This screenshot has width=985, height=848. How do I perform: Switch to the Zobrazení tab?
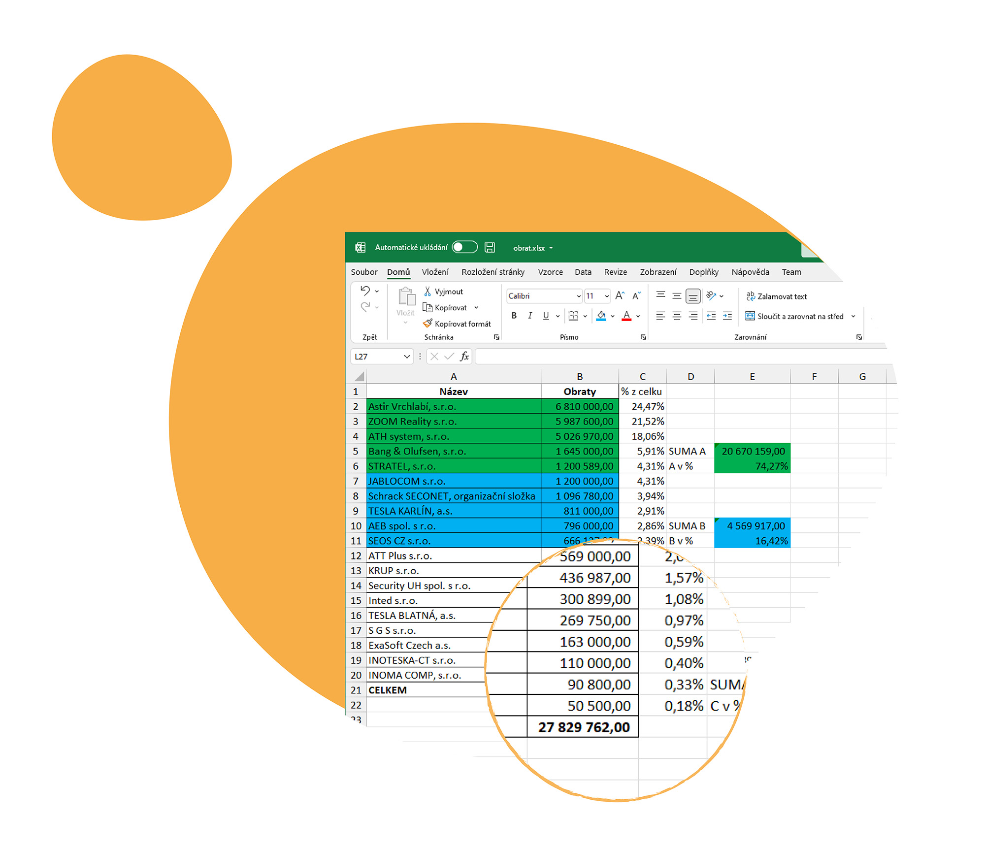pyautogui.click(x=658, y=272)
